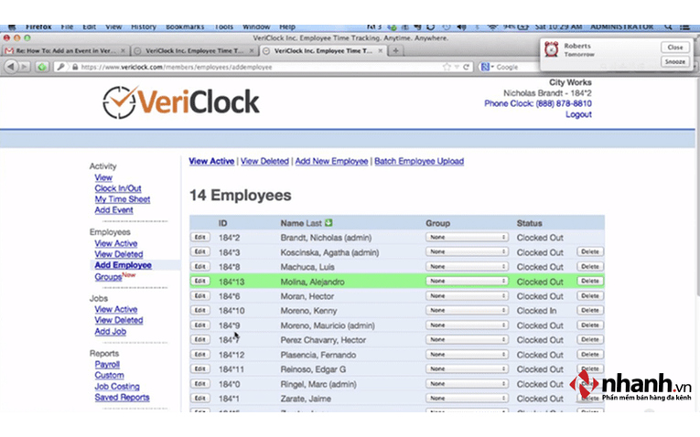Click the alarm clock notification icon
Viewport: 700px width, 437px height.
click(552, 49)
